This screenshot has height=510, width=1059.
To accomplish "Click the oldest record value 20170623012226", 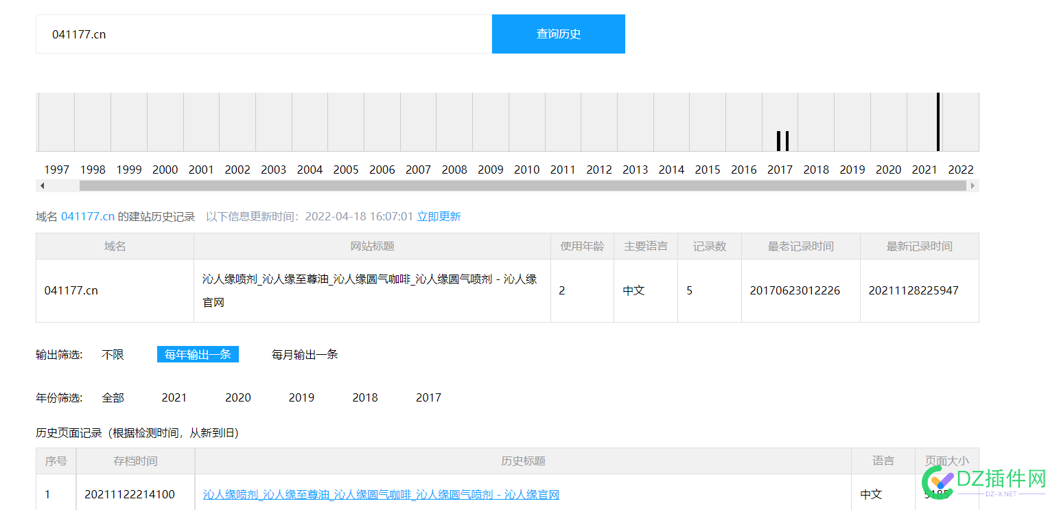I will pyautogui.click(x=795, y=290).
